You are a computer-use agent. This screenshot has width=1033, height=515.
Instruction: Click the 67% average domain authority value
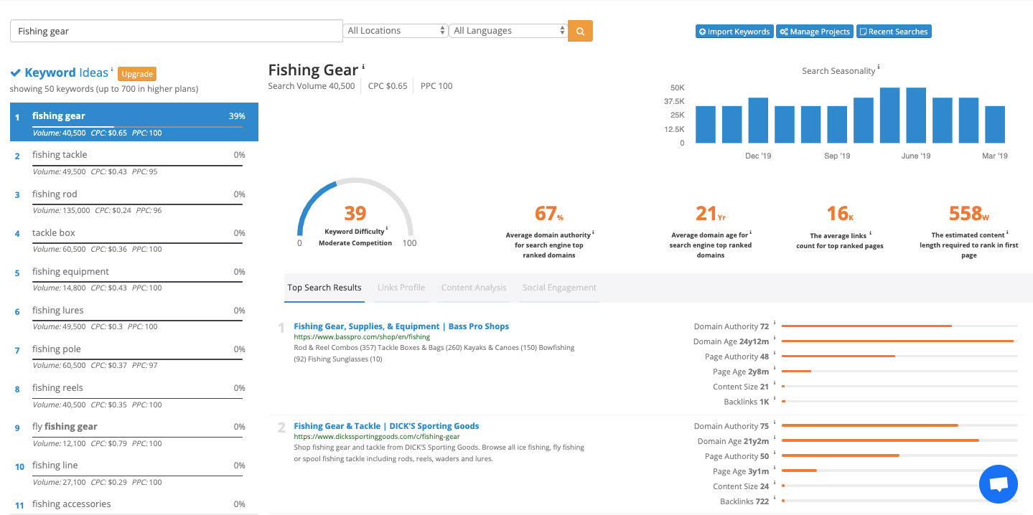[549, 214]
